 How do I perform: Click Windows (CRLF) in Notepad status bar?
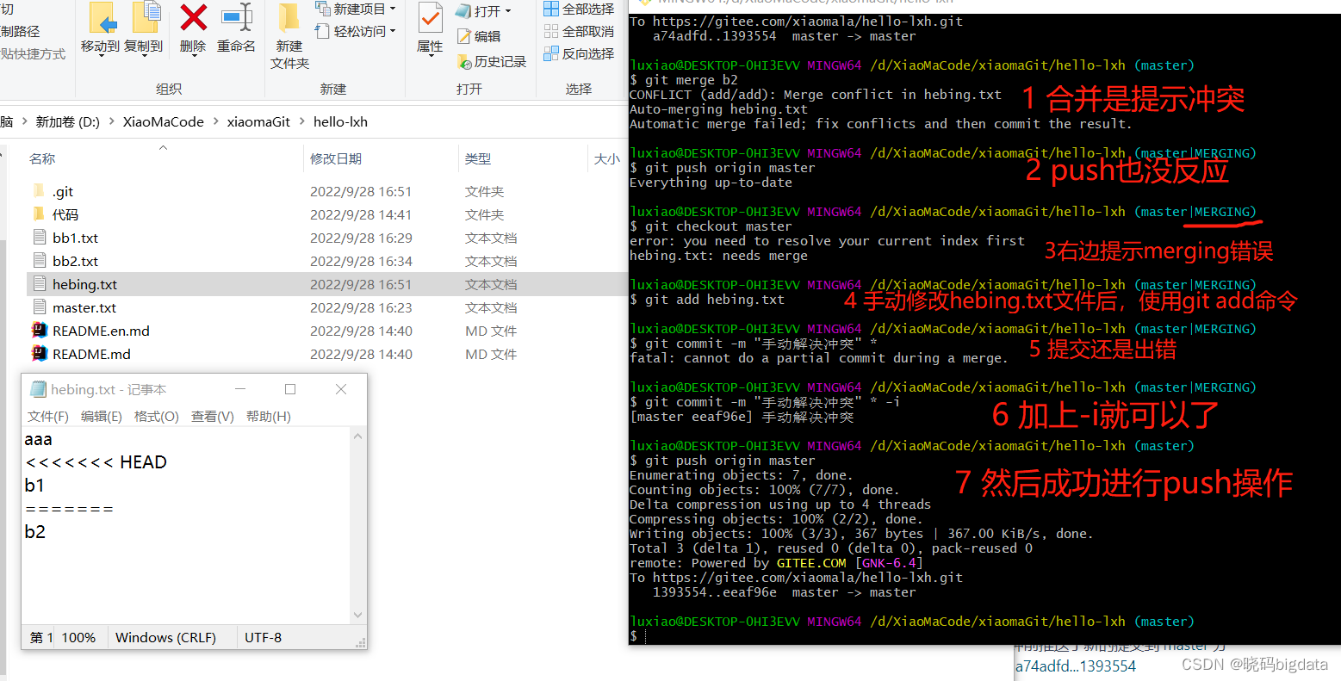[x=165, y=638]
